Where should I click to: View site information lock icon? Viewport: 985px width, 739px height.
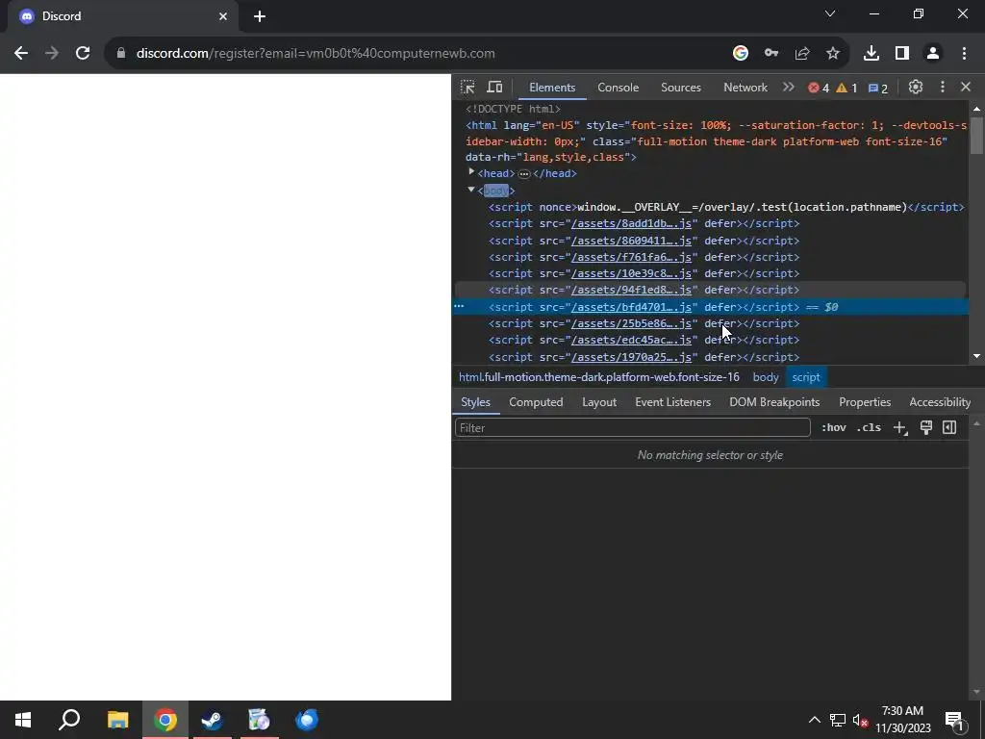coord(121,54)
